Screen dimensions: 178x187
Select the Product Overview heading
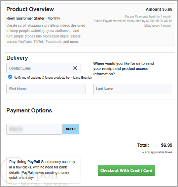click(30, 9)
